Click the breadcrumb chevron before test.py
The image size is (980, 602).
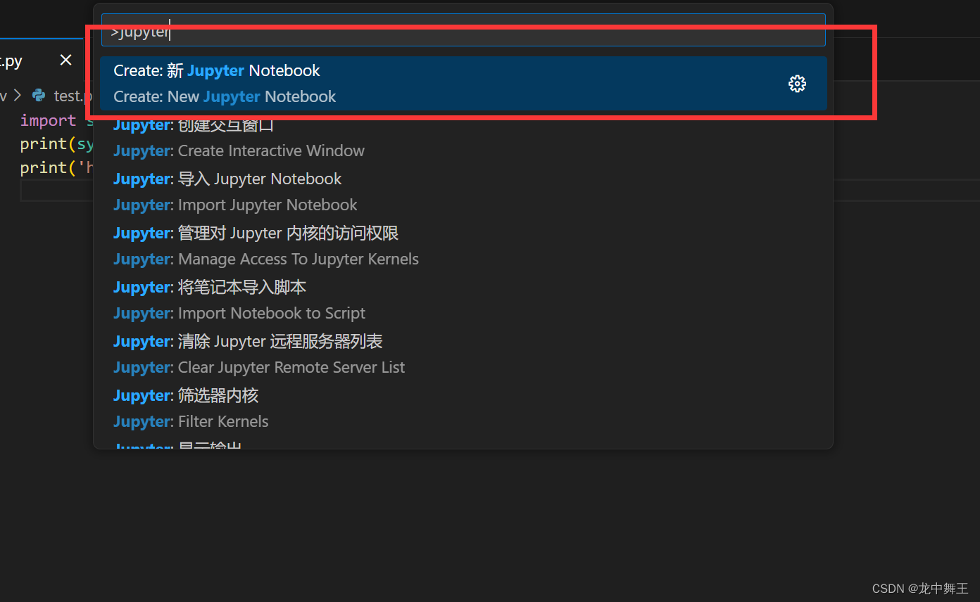pyautogui.click(x=18, y=95)
